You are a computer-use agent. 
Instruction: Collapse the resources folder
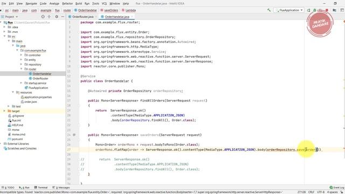tap(13, 92)
